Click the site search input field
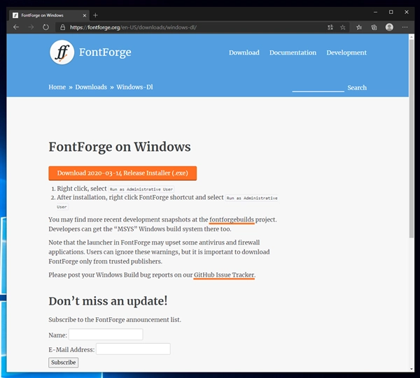This screenshot has height=378, width=420. tap(318, 87)
